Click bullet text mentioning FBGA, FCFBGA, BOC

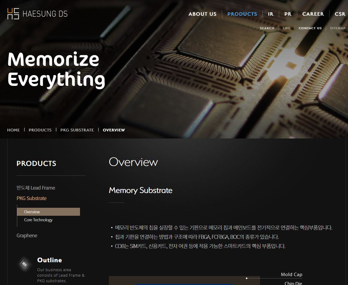[197, 237]
